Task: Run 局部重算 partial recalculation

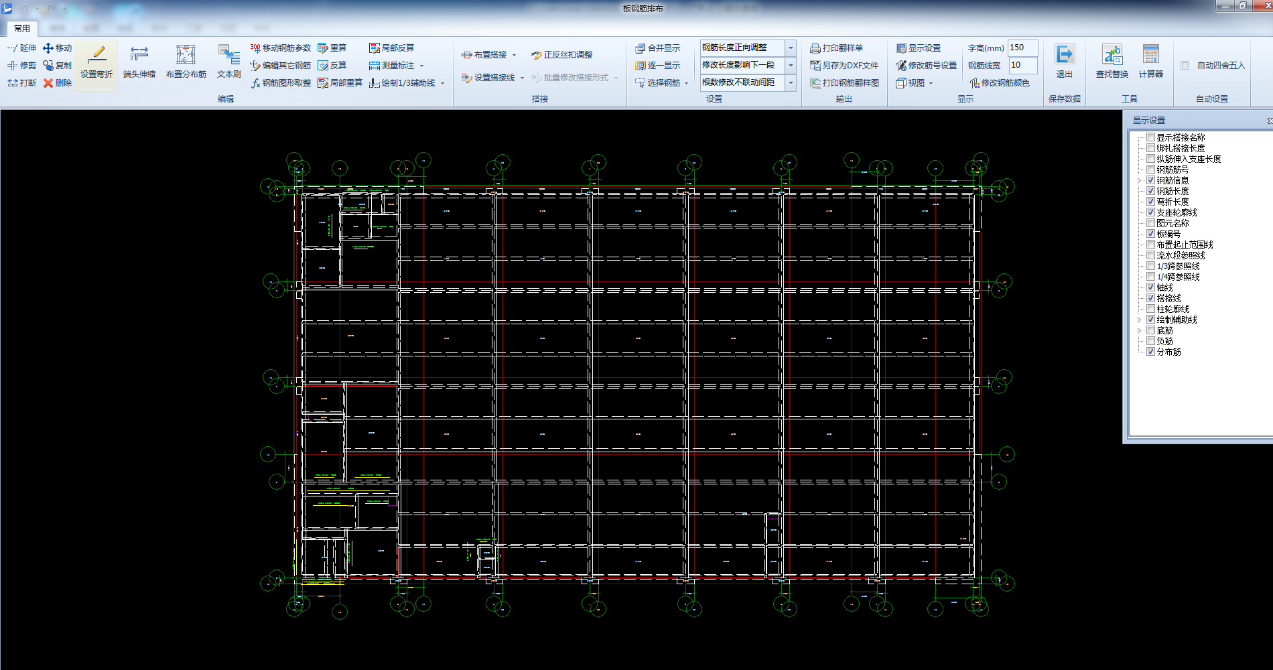Action: point(340,83)
